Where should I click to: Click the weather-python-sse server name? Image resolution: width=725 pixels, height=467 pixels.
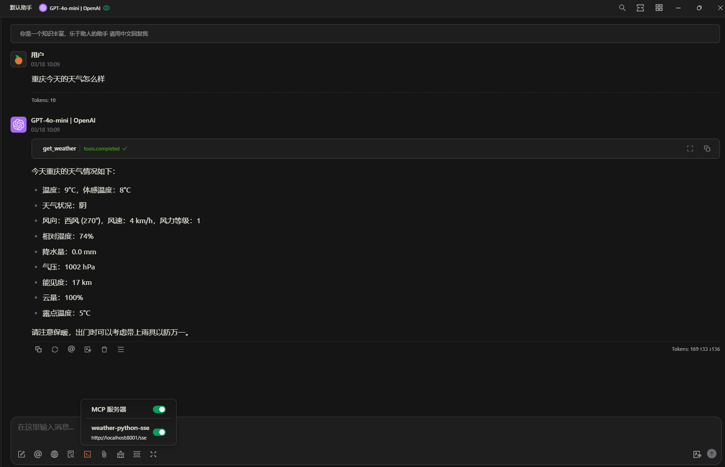[x=120, y=428]
